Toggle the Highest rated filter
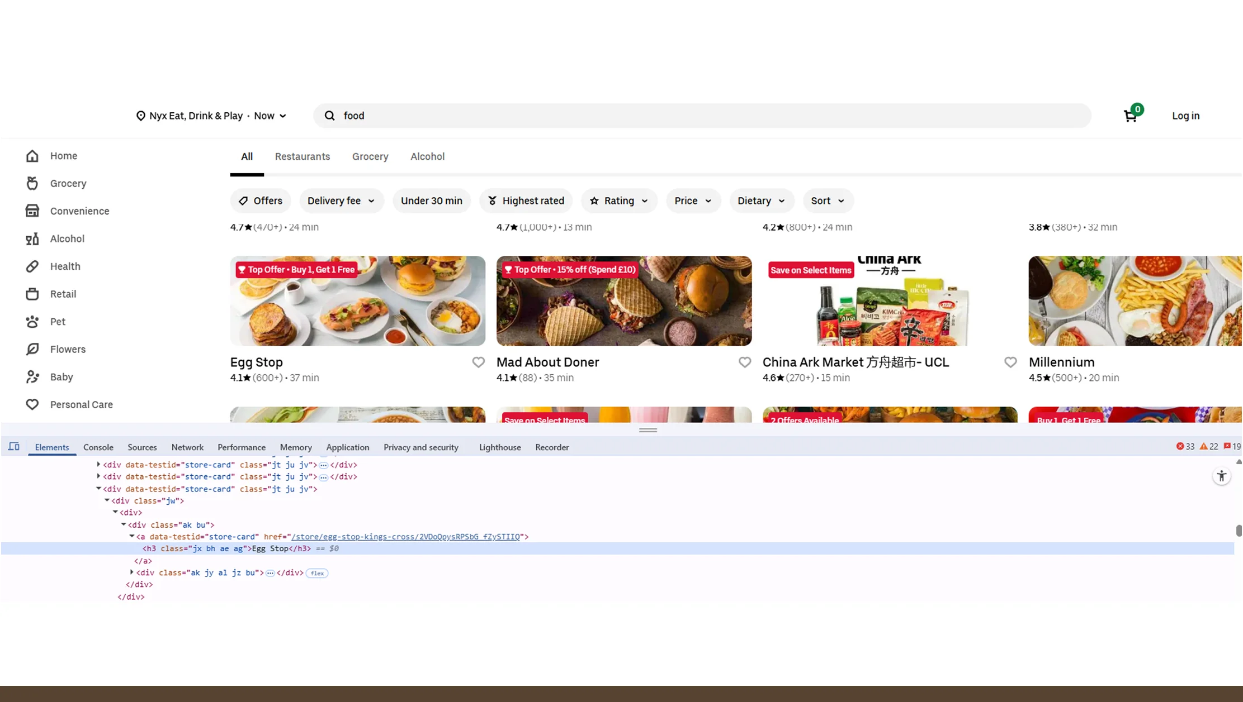 [x=526, y=200]
